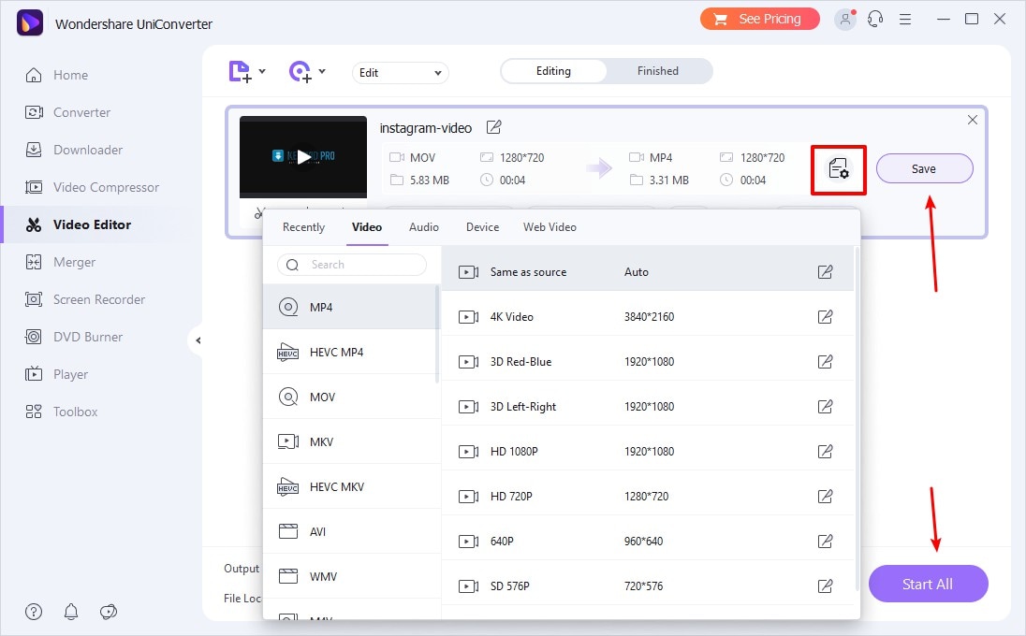The image size is (1026, 636).
Task: Open the hamburger main menu
Action: [x=905, y=20]
